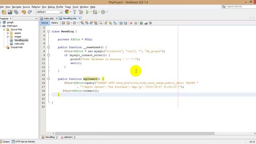
Task: Open the Source menu
Action: (x=26, y=7)
